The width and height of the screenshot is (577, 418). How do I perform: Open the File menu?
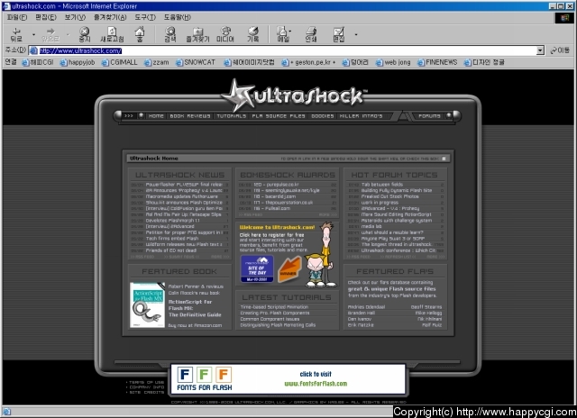tap(17, 17)
